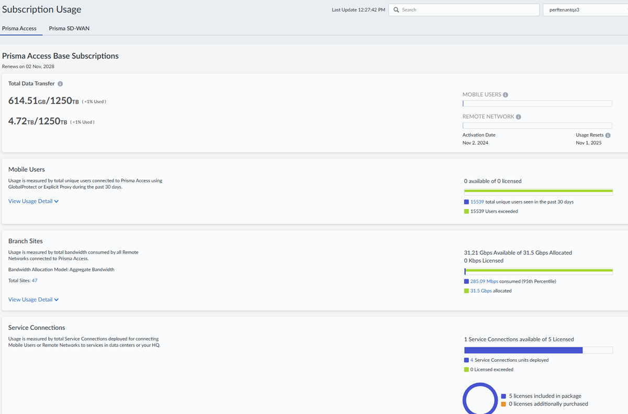Viewport: 628px width, 414px height.
Task: Click the info icon next to REMOTE NETWORK
Action: point(518,117)
